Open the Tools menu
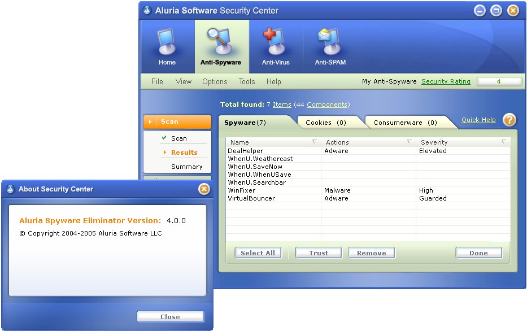The image size is (527, 331). (247, 82)
